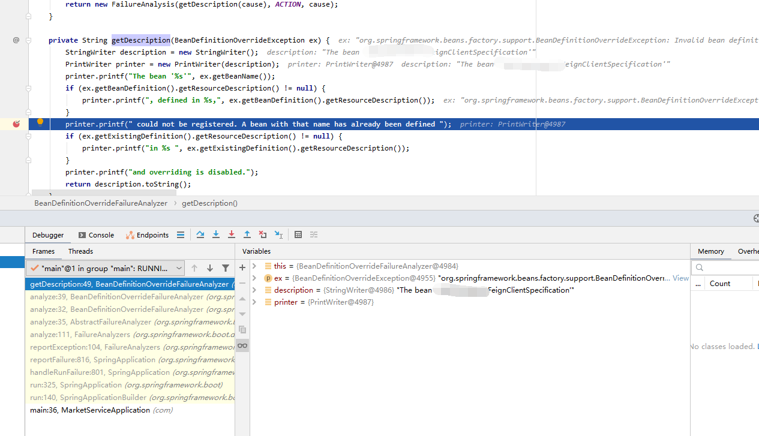Switch to the Console tab
Viewport: 759px width, 436px height.
96,235
